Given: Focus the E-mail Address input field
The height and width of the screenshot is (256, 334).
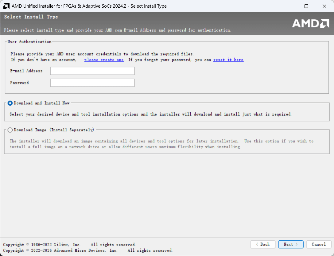Looking at the screenshot, I should coord(92,71).
